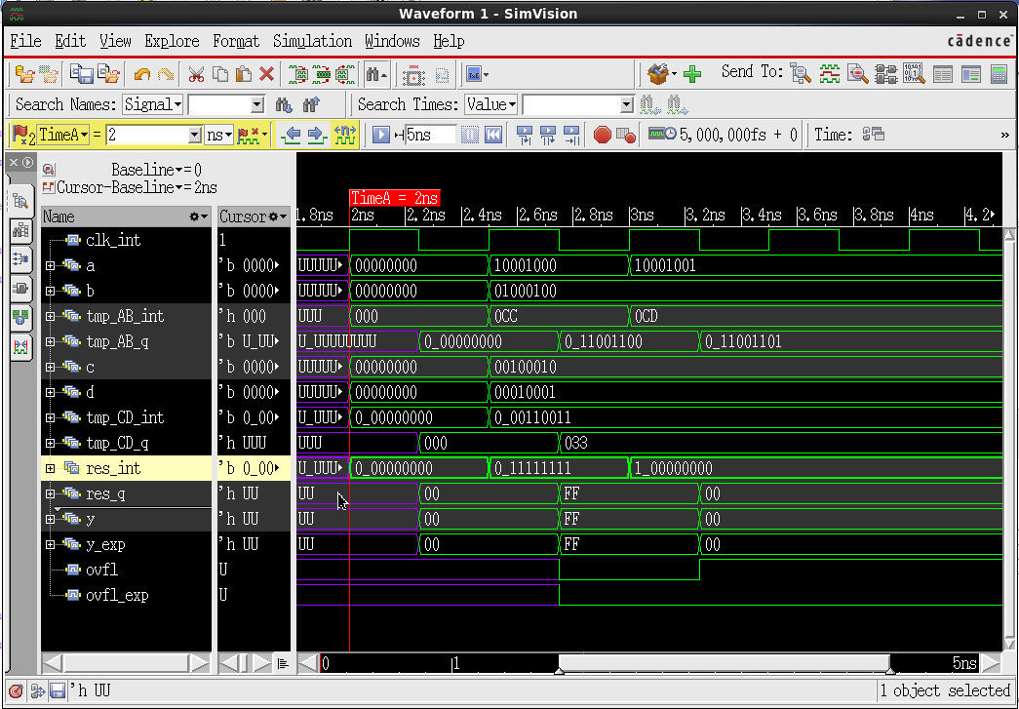
Task: Open the Simulation menu
Action: [x=312, y=41]
